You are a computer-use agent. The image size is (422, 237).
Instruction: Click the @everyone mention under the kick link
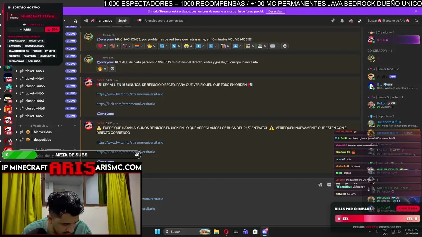pyautogui.click(x=105, y=114)
